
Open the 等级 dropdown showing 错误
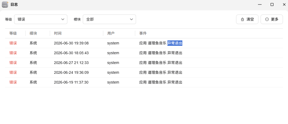click(41, 19)
